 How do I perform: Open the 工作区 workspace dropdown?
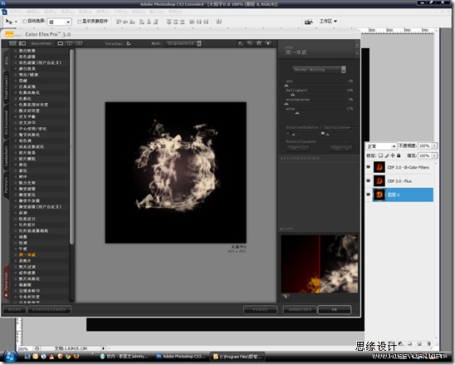(328, 22)
